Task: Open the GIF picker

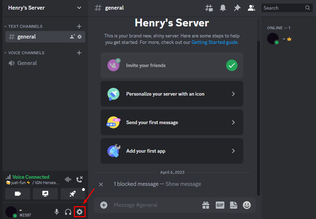Action: coord(220,205)
